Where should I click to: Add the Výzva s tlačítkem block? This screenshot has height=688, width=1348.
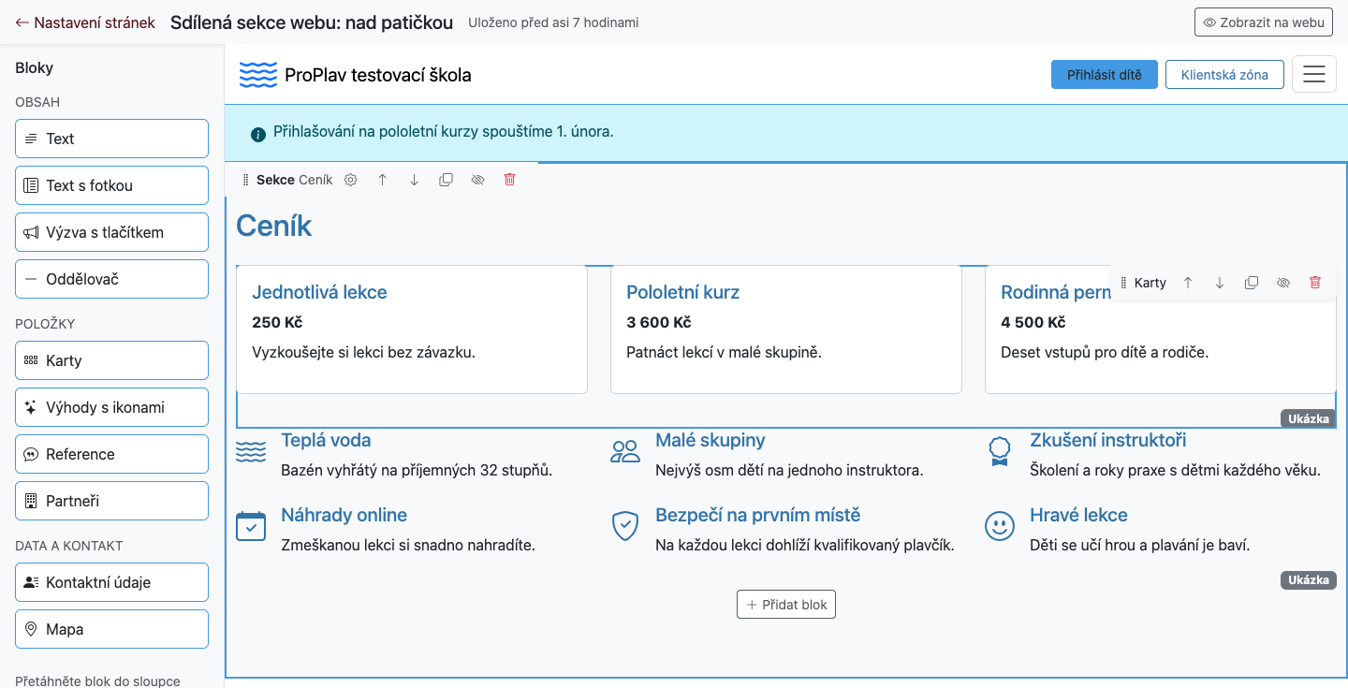pos(111,232)
